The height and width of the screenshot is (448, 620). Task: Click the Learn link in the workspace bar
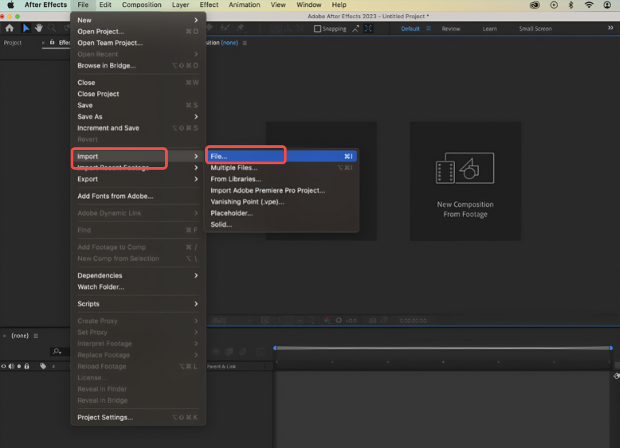point(490,29)
